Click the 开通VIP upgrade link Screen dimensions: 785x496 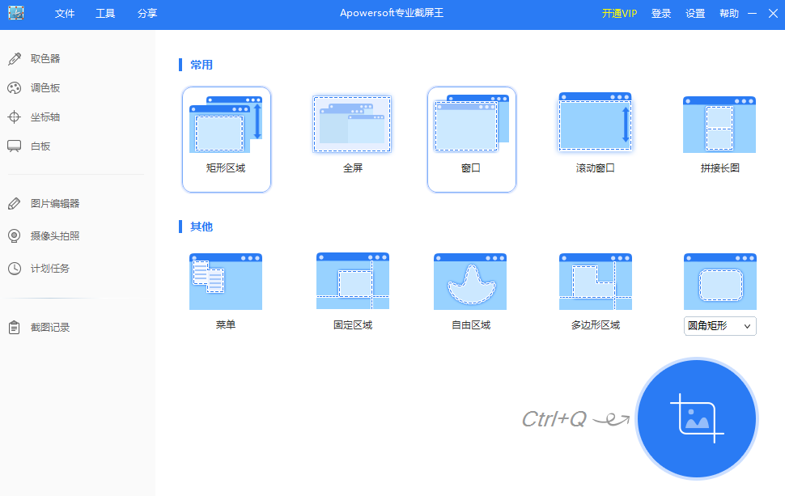[x=619, y=13]
